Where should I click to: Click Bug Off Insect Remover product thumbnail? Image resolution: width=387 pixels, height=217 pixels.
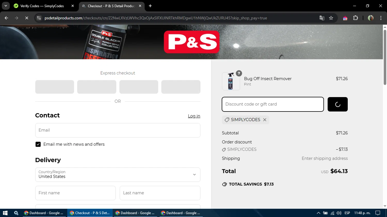pos(231,81)
